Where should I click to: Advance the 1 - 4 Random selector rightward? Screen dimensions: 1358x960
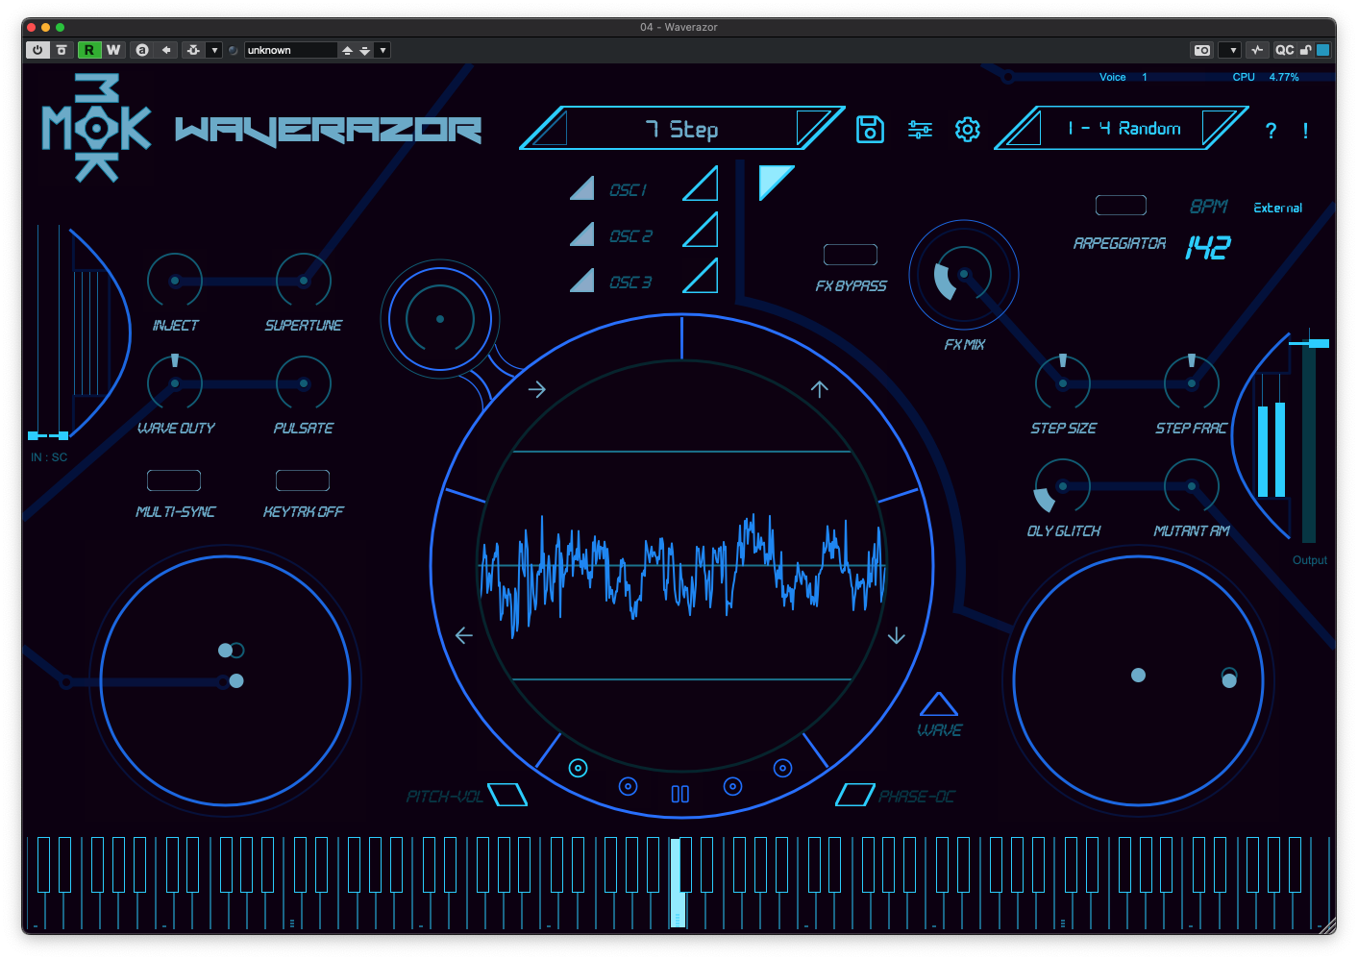pos(1222,128)
